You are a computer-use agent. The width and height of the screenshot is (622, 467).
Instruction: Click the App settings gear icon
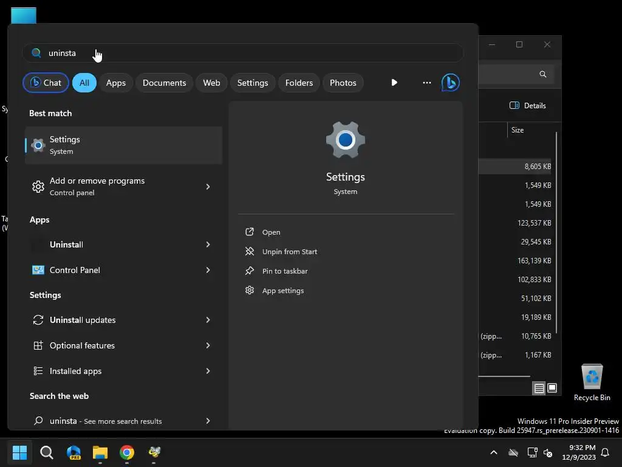coord(250,290)
